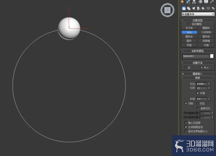The width and height of the screenshot is (216, 156).
Task: Enable the 轴心在底部 checkbox
Action: (x=186, y=122)
